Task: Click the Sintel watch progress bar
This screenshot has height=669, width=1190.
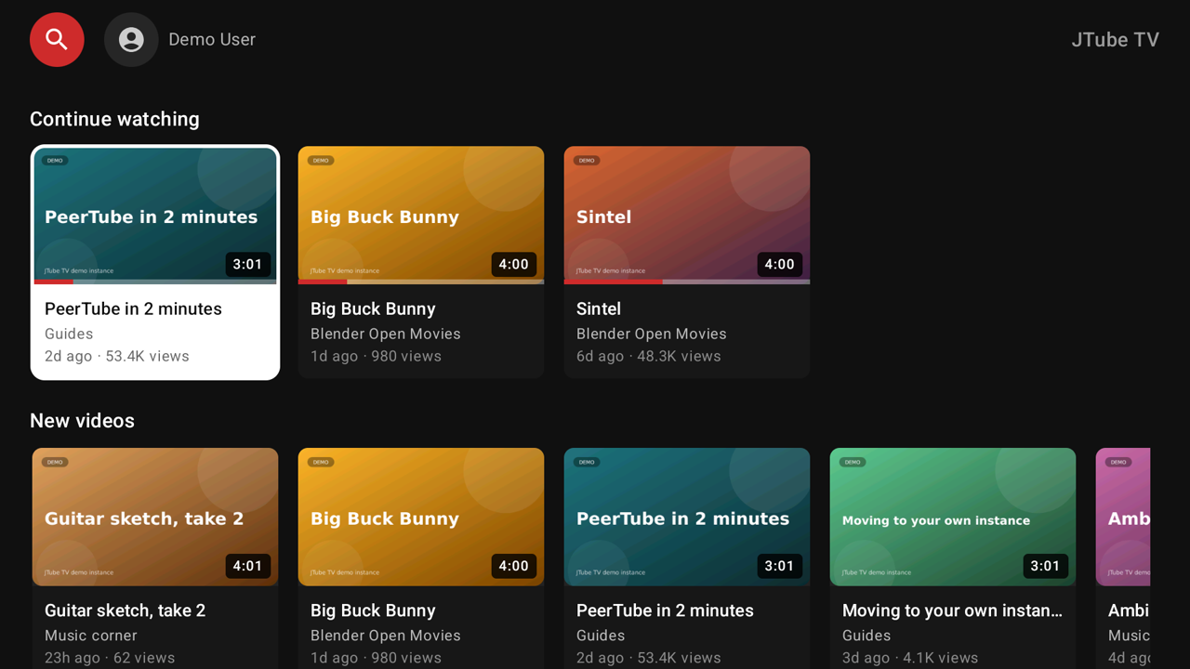Action: pos(687,282)
